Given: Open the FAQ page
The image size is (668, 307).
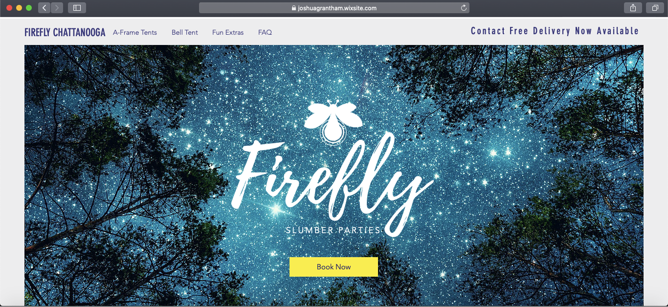Looking at the screenshot, I should [265, 32].
